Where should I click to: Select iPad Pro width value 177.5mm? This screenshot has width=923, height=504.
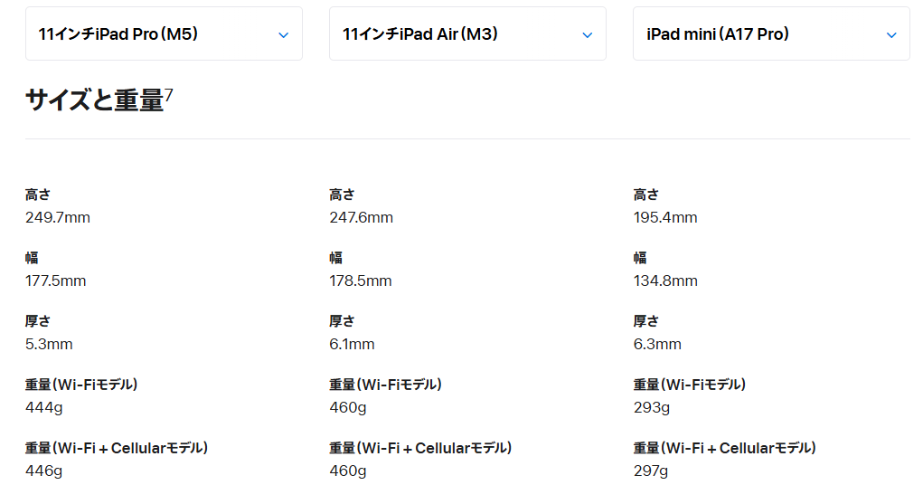point(55,281)
